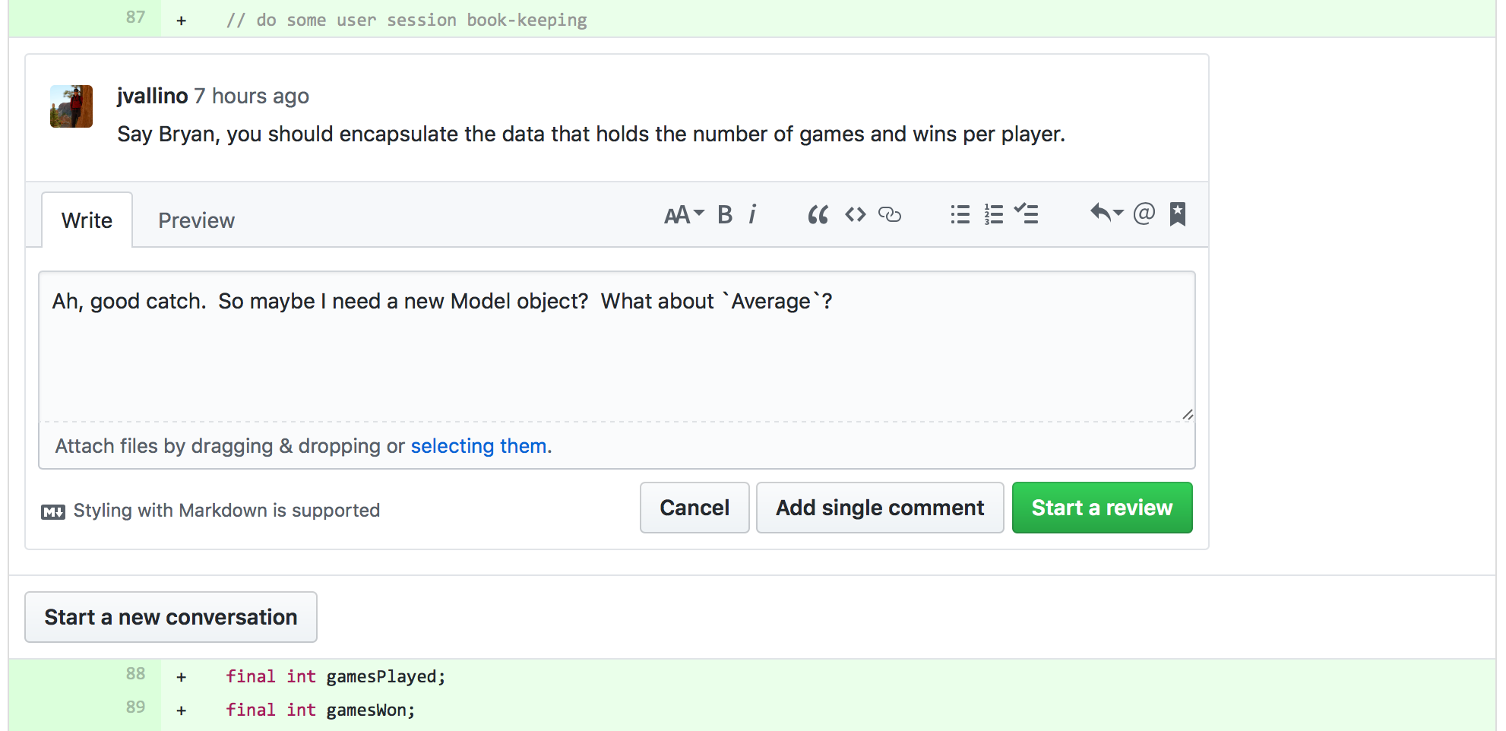
Task: Apply bold formatting with the B icon
Action: 725,215
